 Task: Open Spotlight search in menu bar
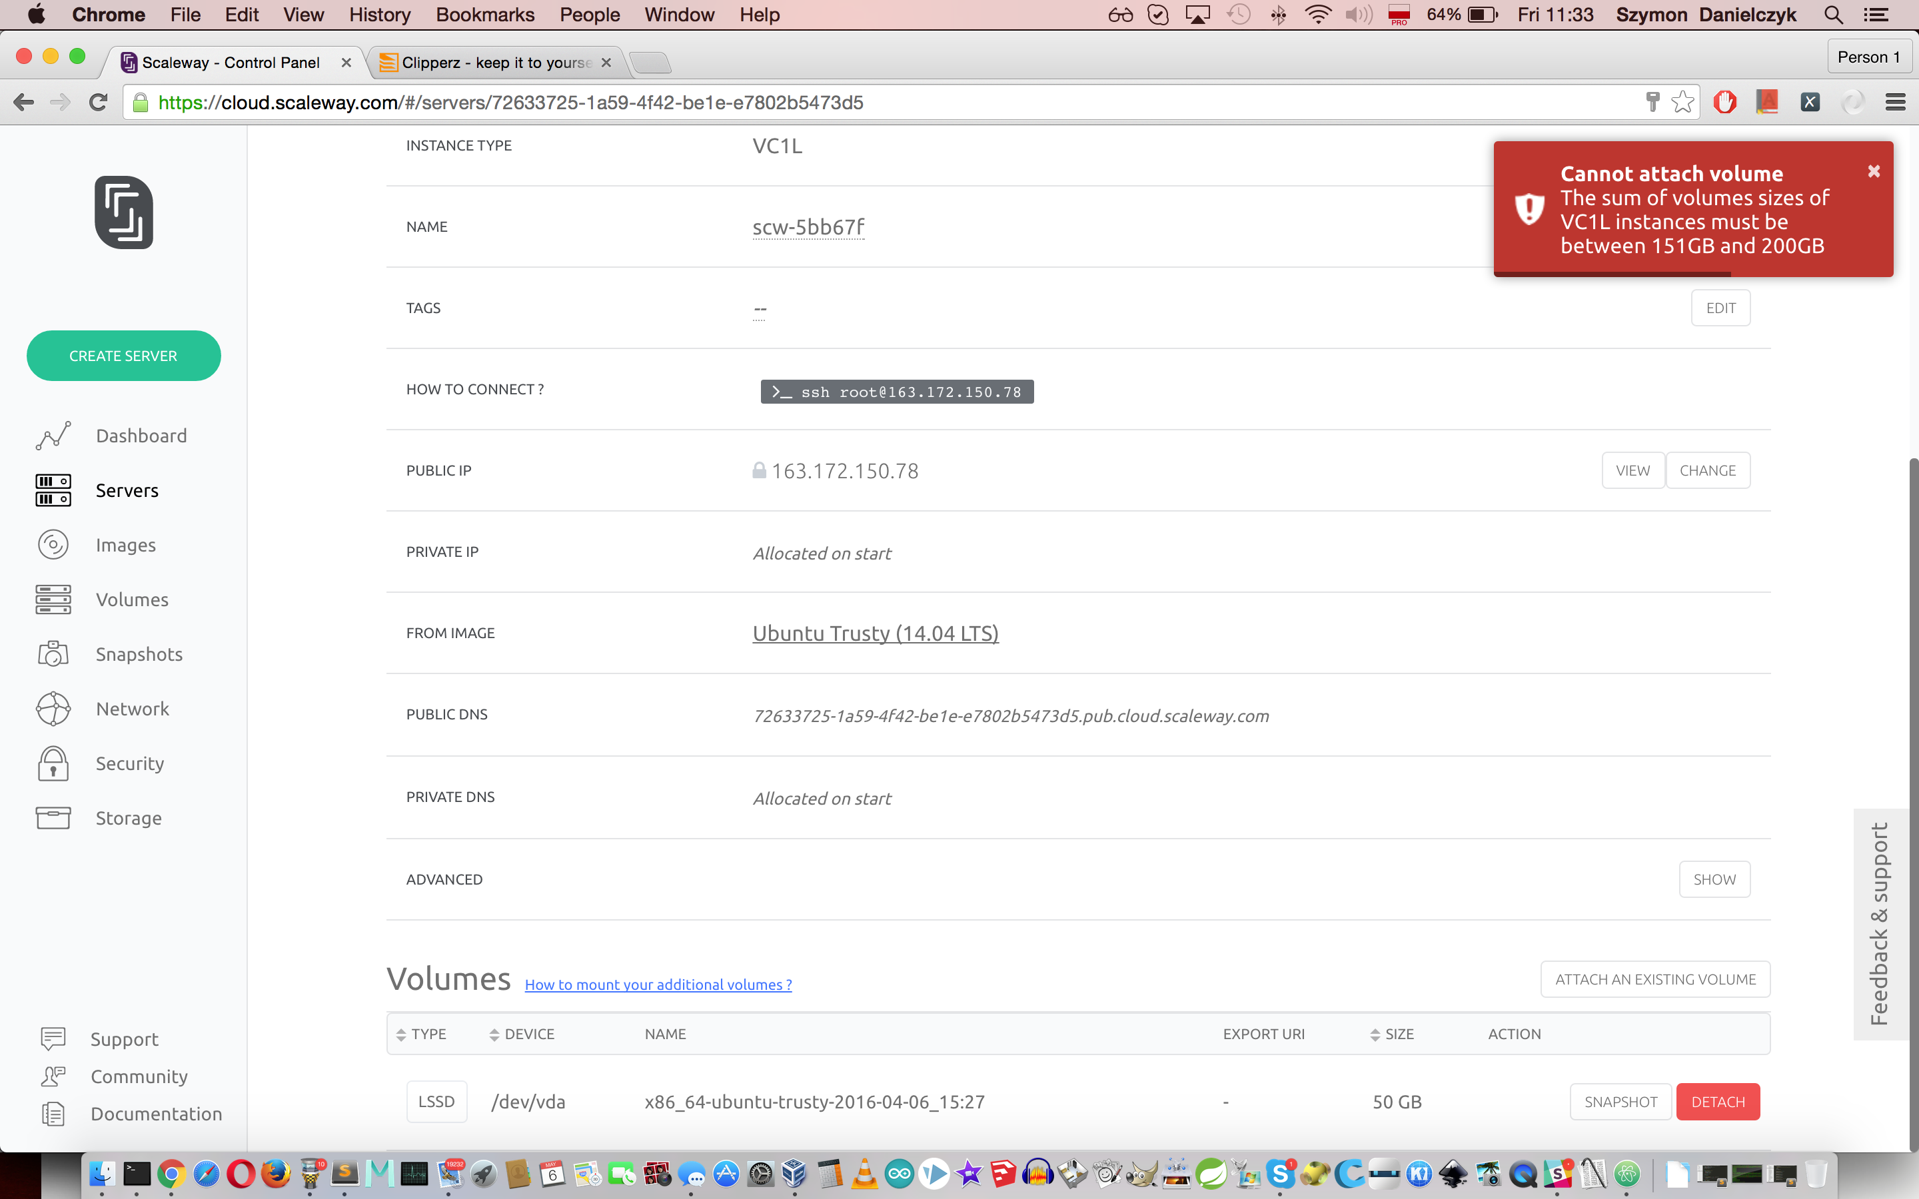coord(1832,14)
